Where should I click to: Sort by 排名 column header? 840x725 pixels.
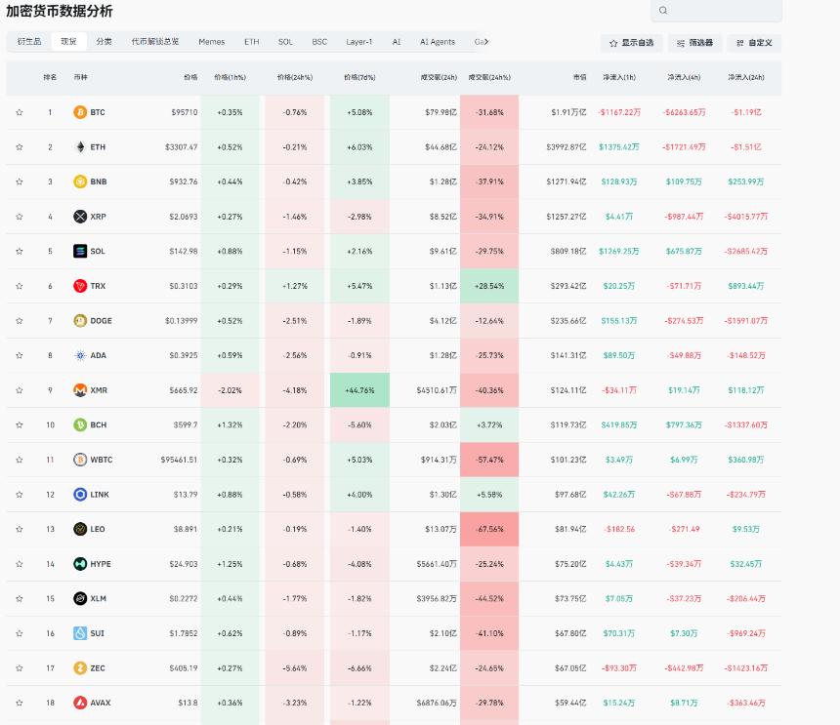click(50, 77)
